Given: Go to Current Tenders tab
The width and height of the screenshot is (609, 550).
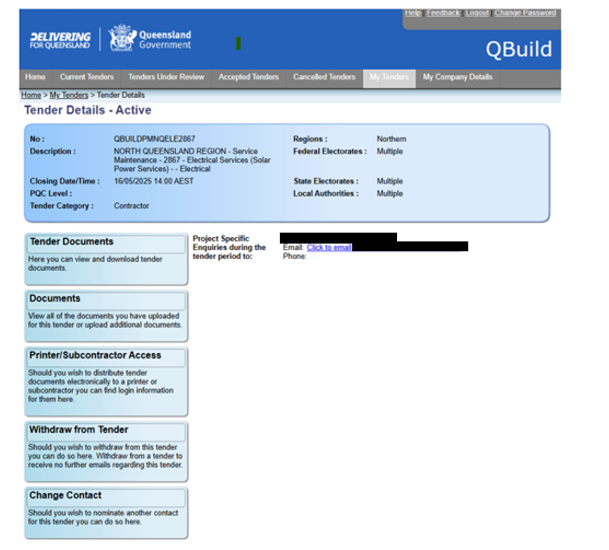Looking at the screenshot, I should click(87, 77).
